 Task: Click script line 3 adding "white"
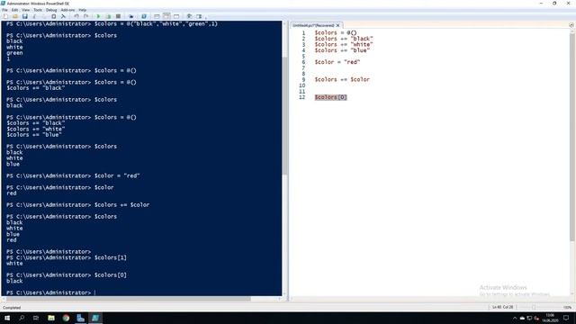coord(344,44)
